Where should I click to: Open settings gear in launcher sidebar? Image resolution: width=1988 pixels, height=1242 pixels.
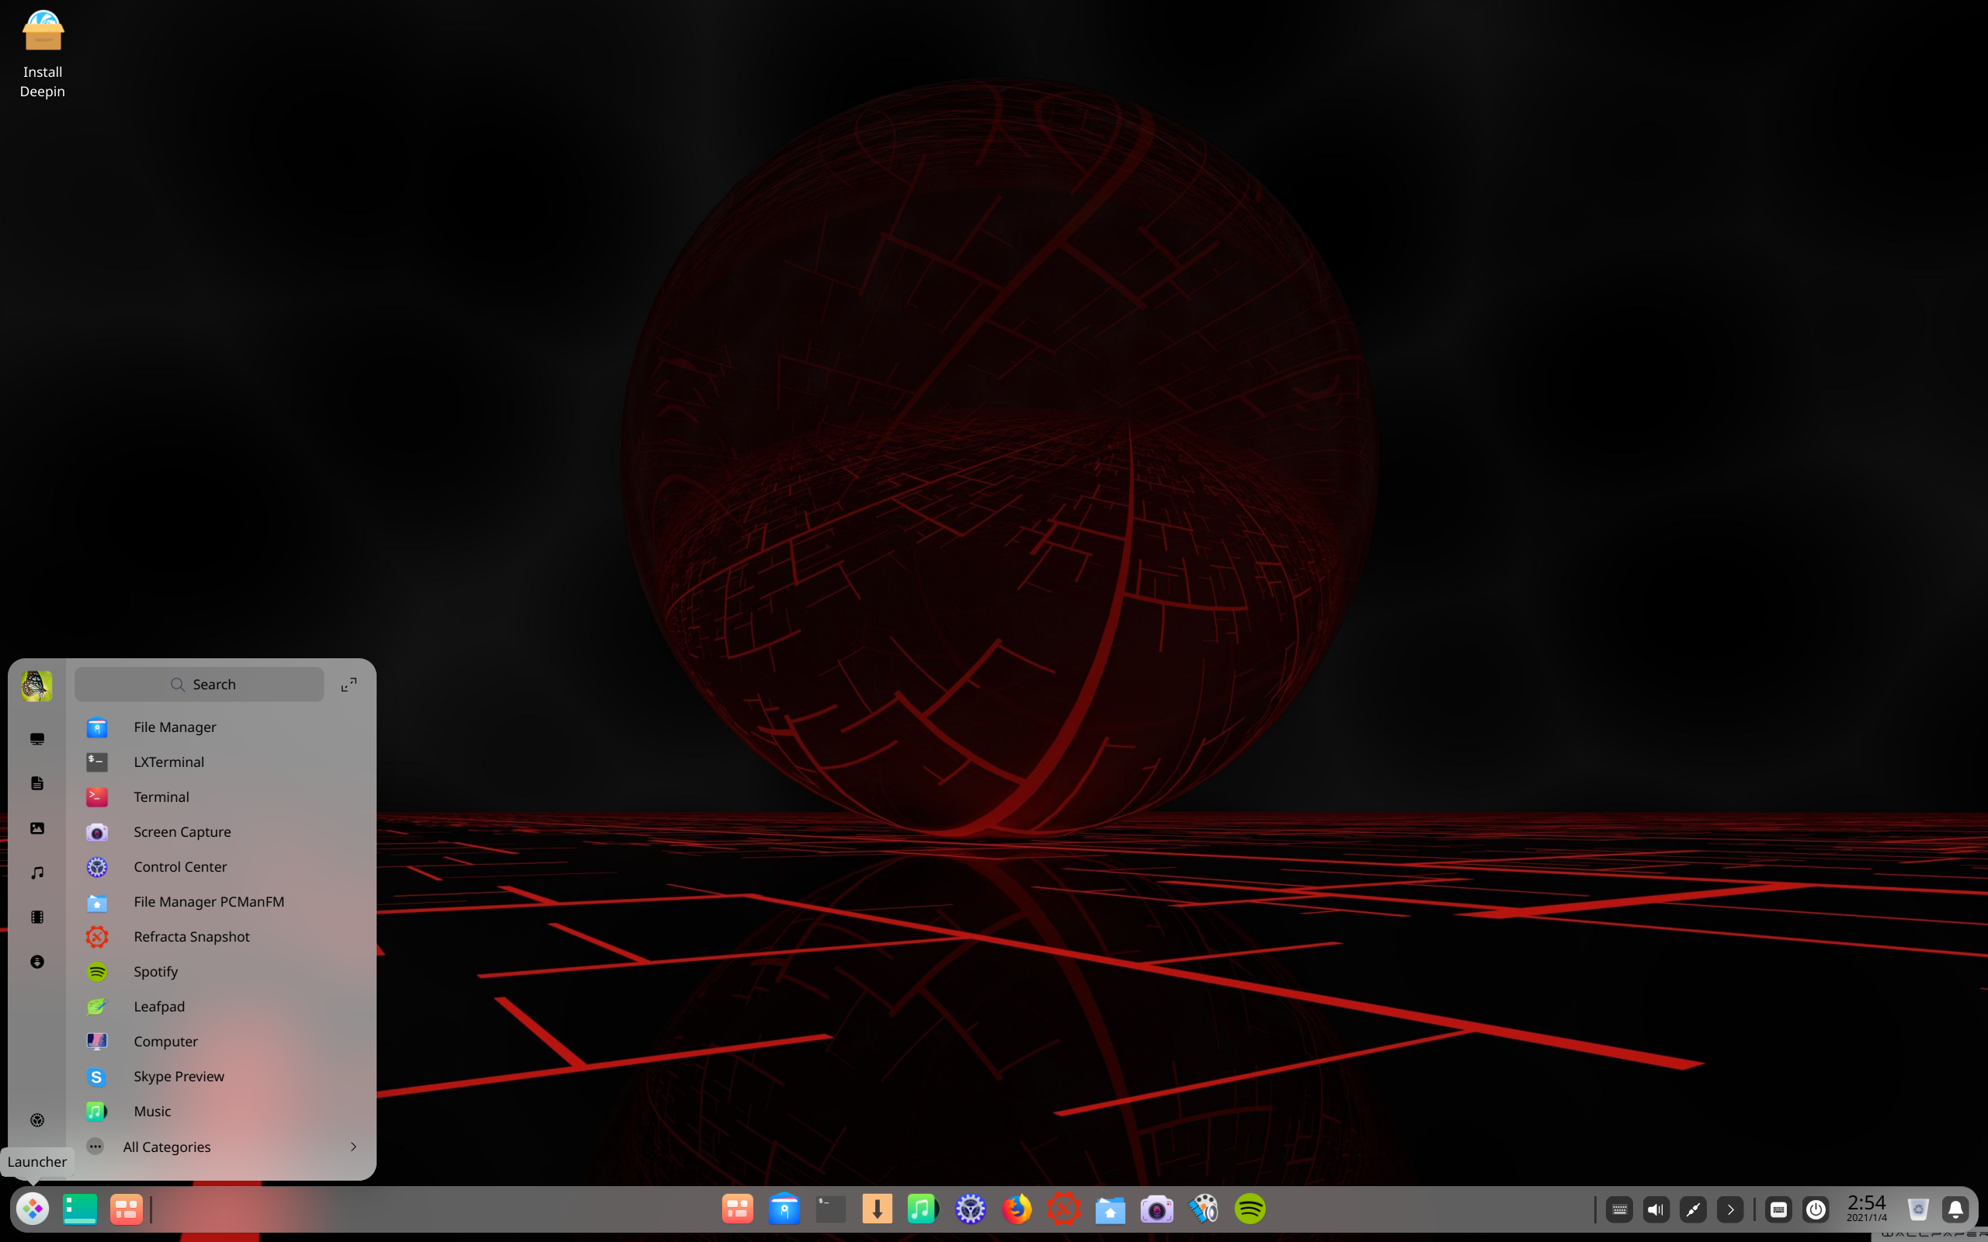(x=37, y=1120)
